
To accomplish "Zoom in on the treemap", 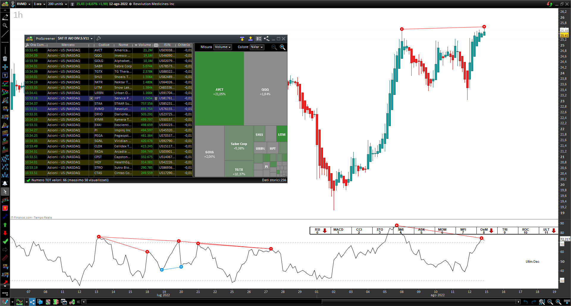I will coord(283,47).
